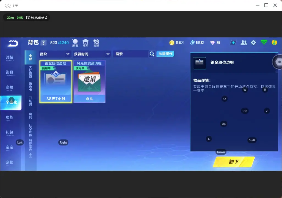Click the 铂金段位边框 title in details
The height and width of the screenshot is (198, 282).
pyautogui.click(x=222, y=62)
